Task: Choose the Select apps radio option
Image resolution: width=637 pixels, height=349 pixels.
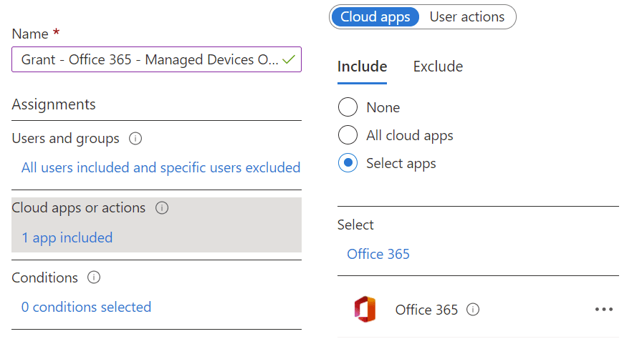Action: 348,163
